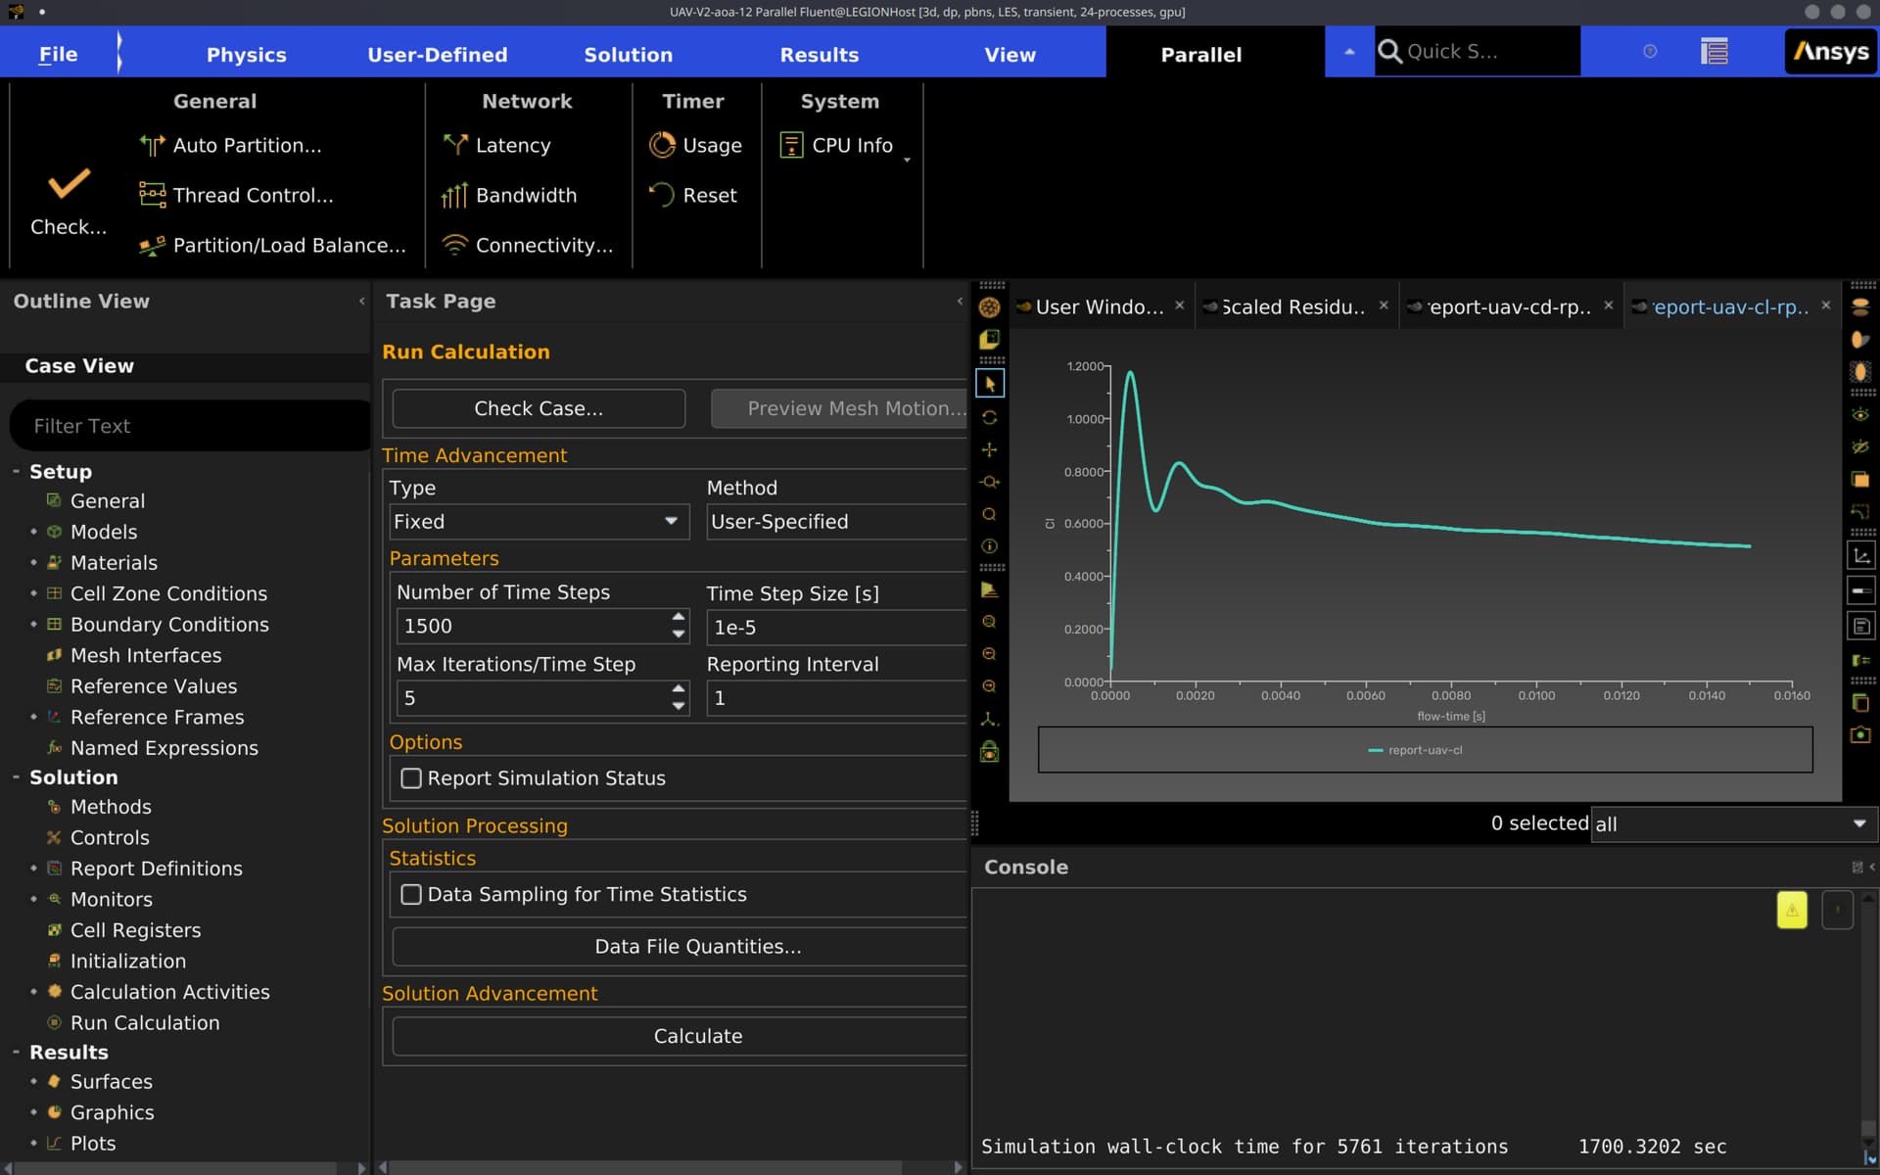
Task: Click the Auto Partition icon
Action: coord(152,145)
